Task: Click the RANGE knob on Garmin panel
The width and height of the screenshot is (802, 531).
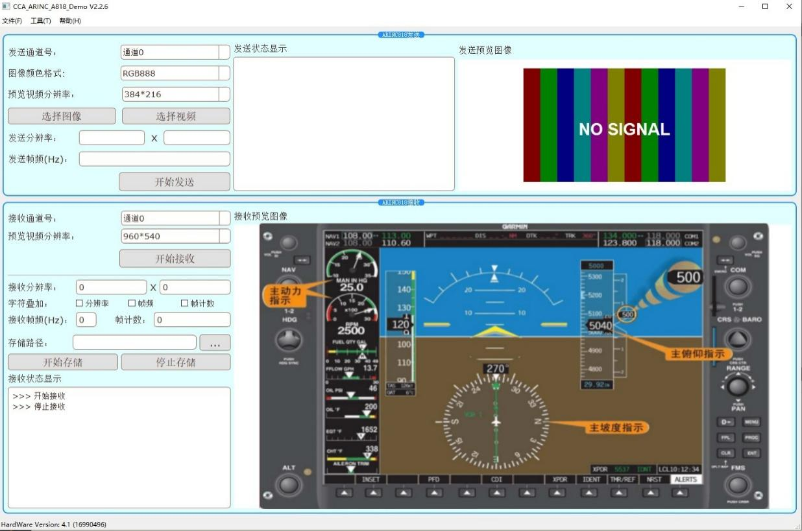Action: pyautogui.click(x=738, y=387)
